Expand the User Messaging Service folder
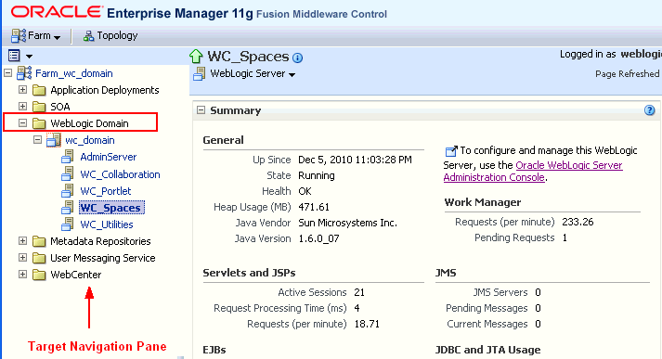Viewport: 662px width, 359px height. tap(23, 258)
